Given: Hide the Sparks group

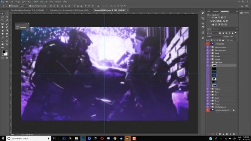Looking at the screenshot, I should (207, 98).
